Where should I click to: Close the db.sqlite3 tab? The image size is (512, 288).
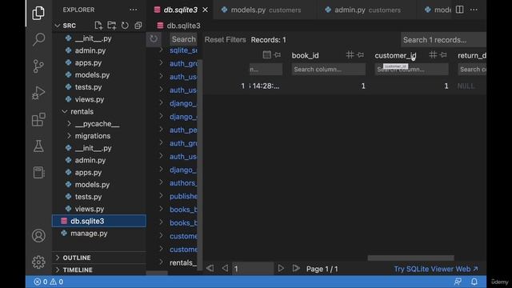205,10
